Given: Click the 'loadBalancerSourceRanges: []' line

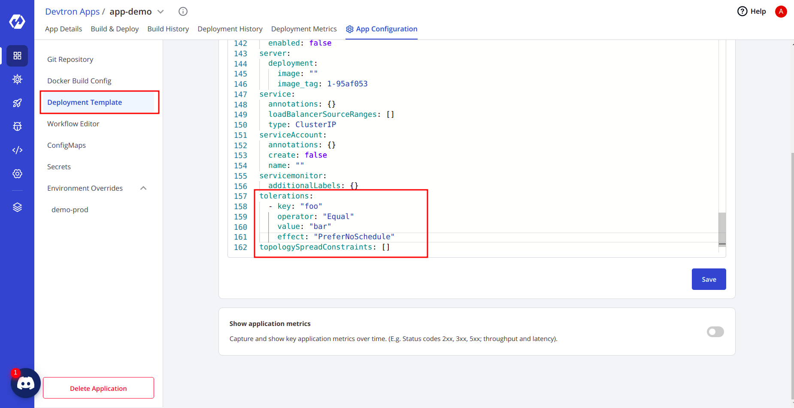Looking at the screenshot, I should click(x=331, y=114).
